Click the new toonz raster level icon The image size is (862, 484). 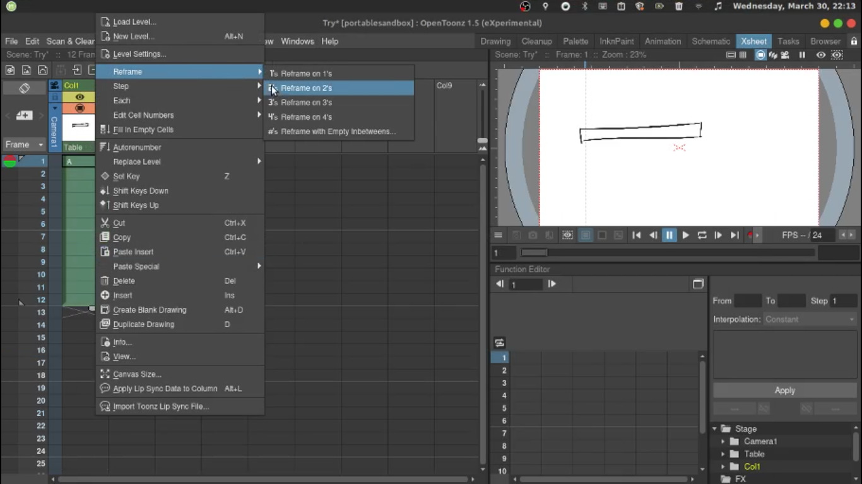(x=10, y=70)
